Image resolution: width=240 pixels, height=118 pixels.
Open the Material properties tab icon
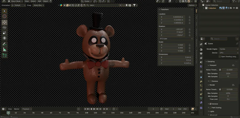coord(201,103)
